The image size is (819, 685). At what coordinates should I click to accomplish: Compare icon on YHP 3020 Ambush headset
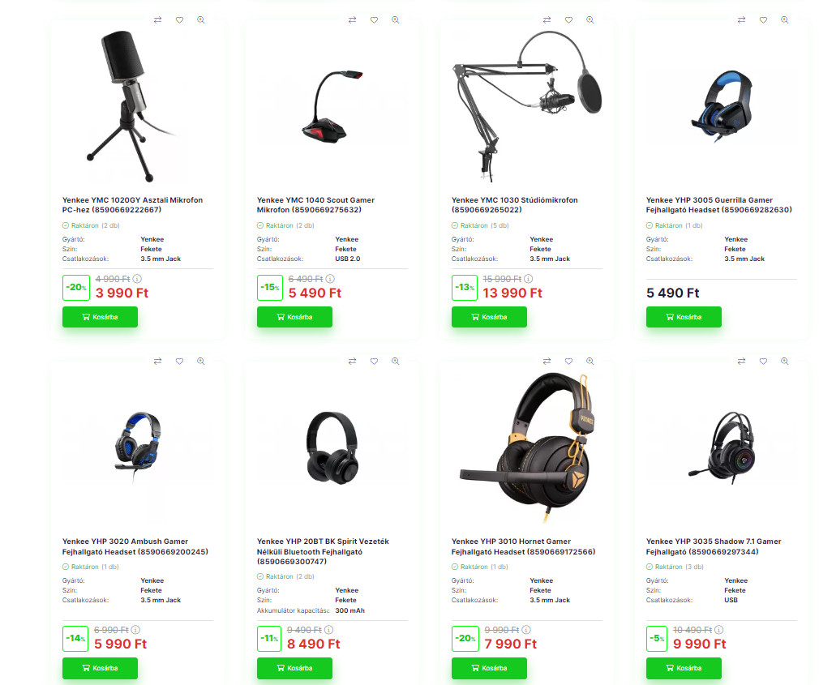coord(158,362)
